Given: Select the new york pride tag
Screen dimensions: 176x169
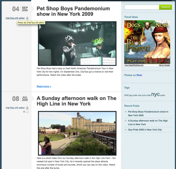Looking at the screenshot, I should 144,95.
